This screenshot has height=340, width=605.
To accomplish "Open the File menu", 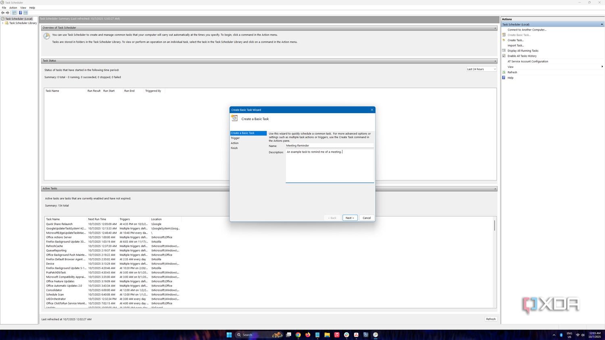I will pyautogui.click(x=4, y=8).
